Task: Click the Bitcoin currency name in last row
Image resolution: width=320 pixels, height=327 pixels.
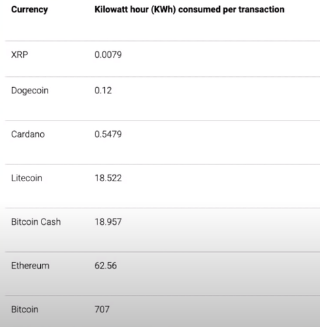Action: point(25,309)
